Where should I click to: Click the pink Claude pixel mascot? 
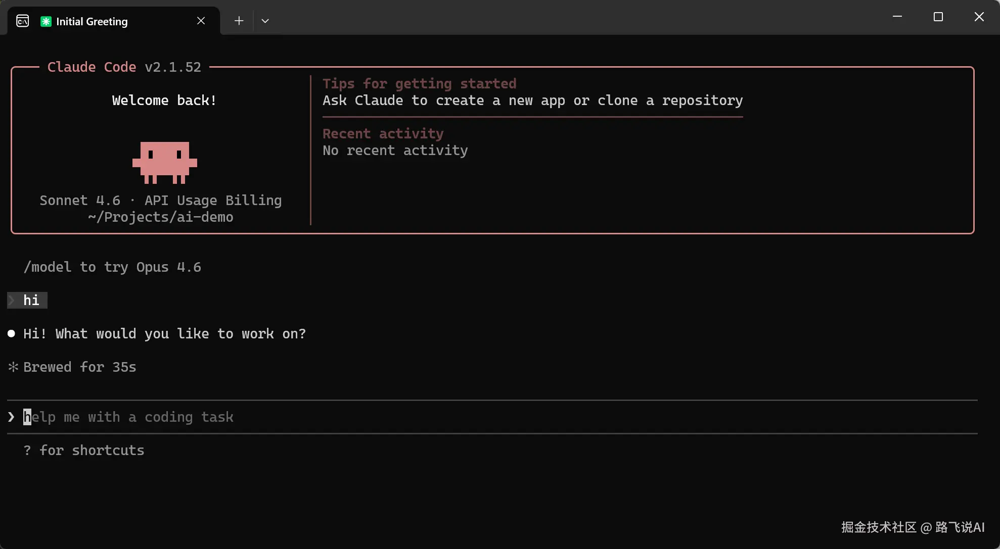(164, 162)
